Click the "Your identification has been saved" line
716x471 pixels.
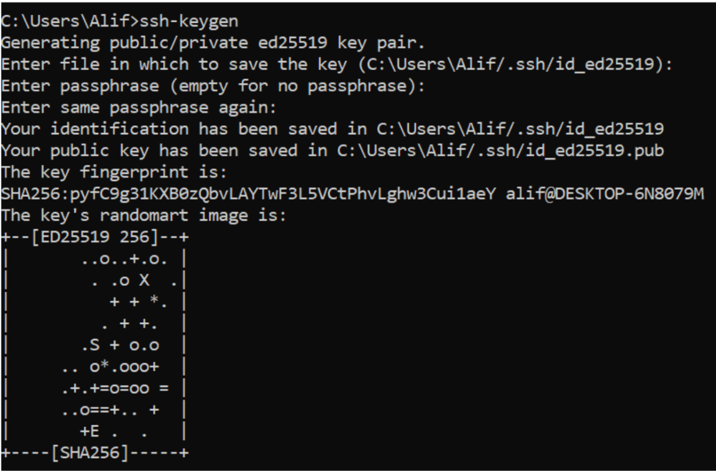(x=332, y=129)
